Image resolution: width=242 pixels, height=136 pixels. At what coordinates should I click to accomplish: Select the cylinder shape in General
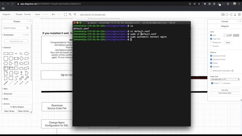coord(16,63)
